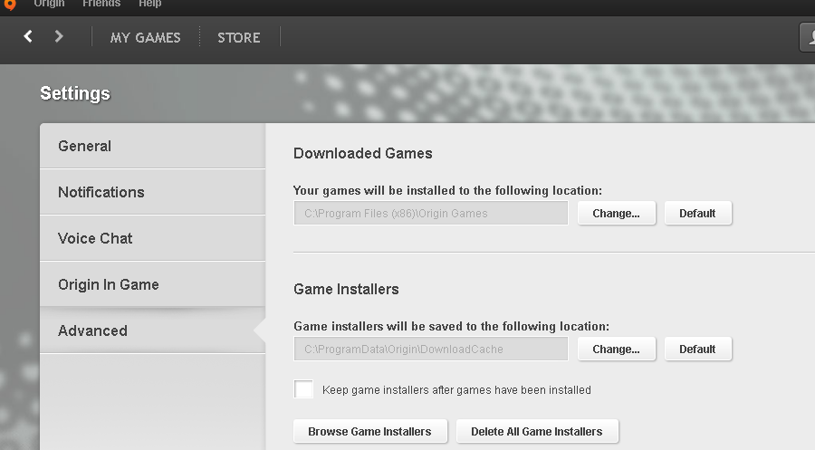Image resolution: width=815 pixels, height=450 pixels.
Task: Click the DownloadCache path field
Action: pyautogui.click(x=431, y=349)
